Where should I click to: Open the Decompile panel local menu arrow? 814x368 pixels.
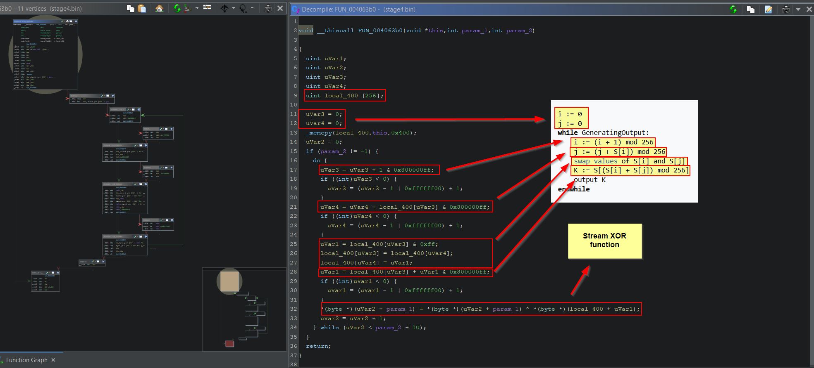[x=798, y=9]
